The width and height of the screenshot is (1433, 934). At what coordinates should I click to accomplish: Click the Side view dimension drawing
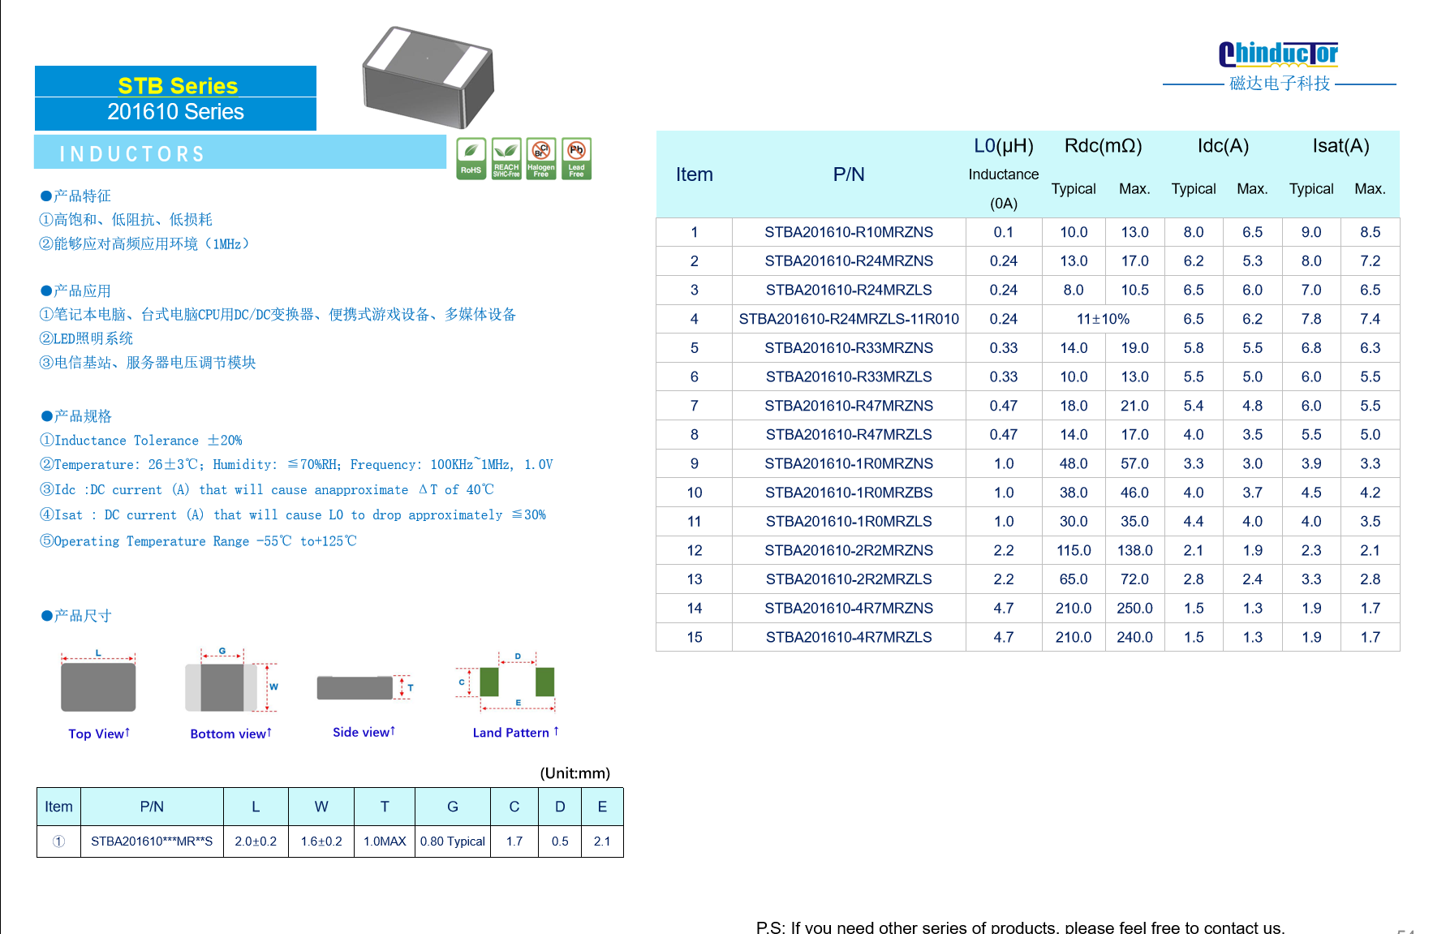click(x=365, y=687)
